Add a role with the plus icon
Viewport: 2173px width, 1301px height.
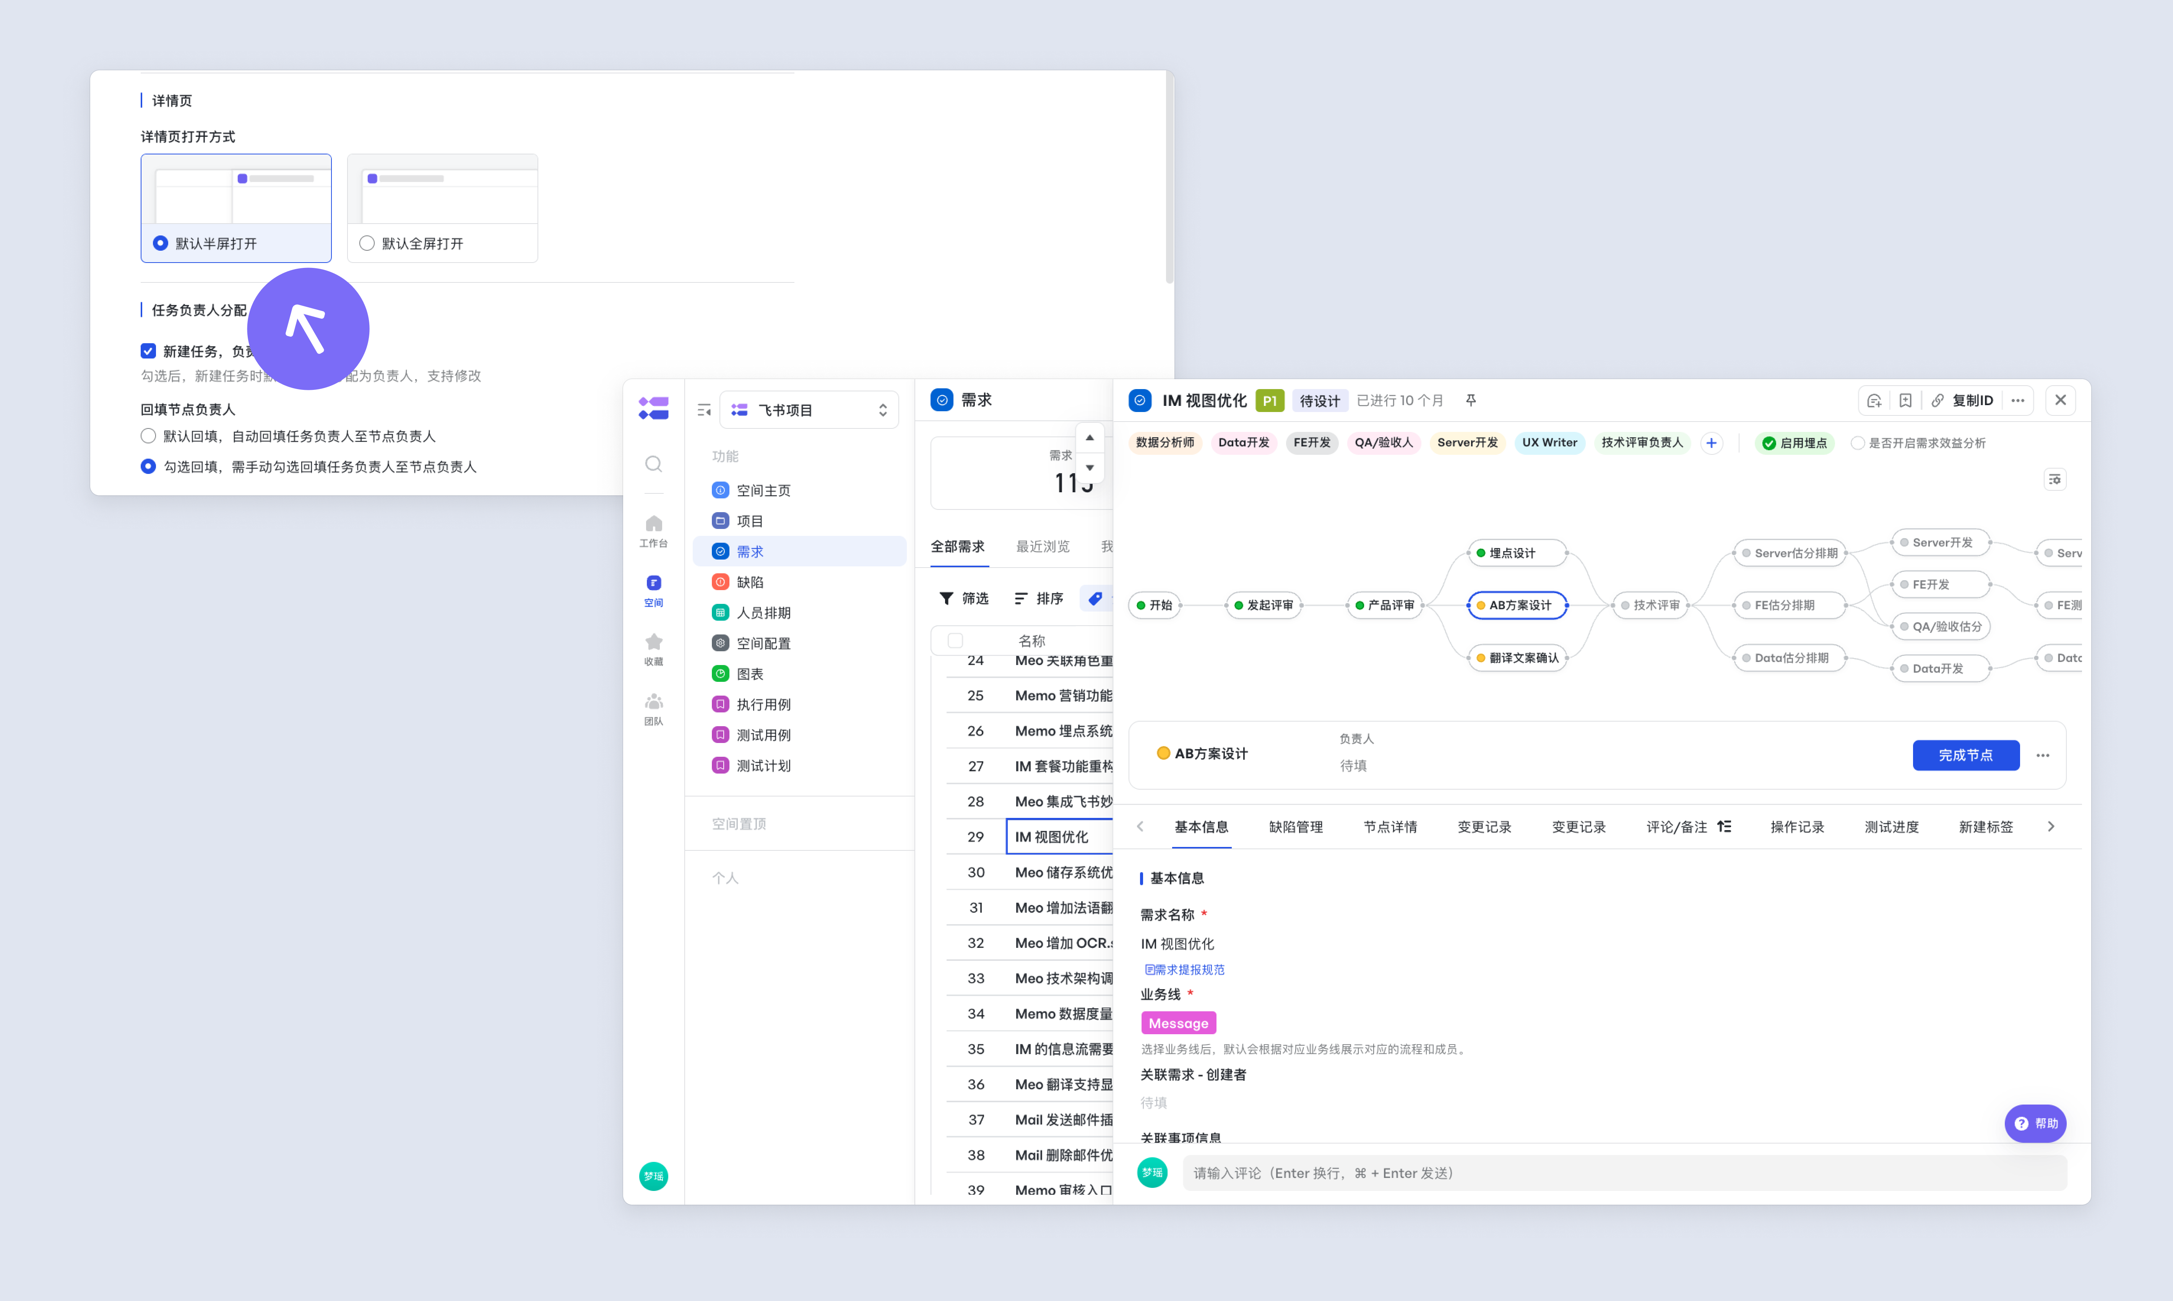pos(1711,443)
